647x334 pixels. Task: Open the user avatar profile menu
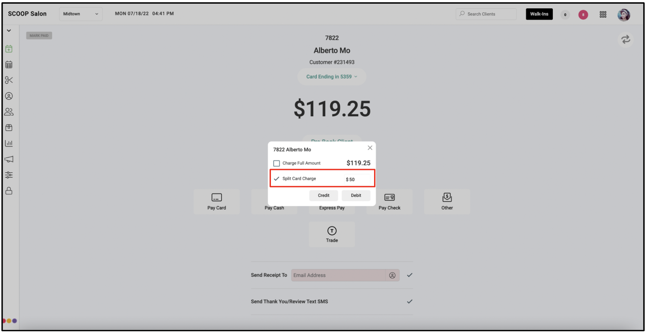coord(624,15)
